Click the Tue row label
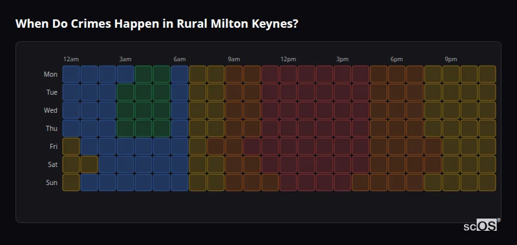 click(52, 92)
